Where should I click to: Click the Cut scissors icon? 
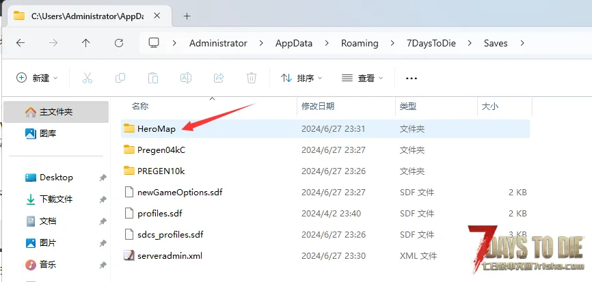[x=87, y=78]
